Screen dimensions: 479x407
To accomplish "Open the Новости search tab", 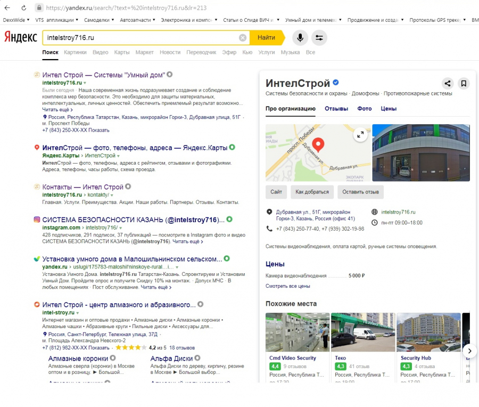I will pos(170,52).
